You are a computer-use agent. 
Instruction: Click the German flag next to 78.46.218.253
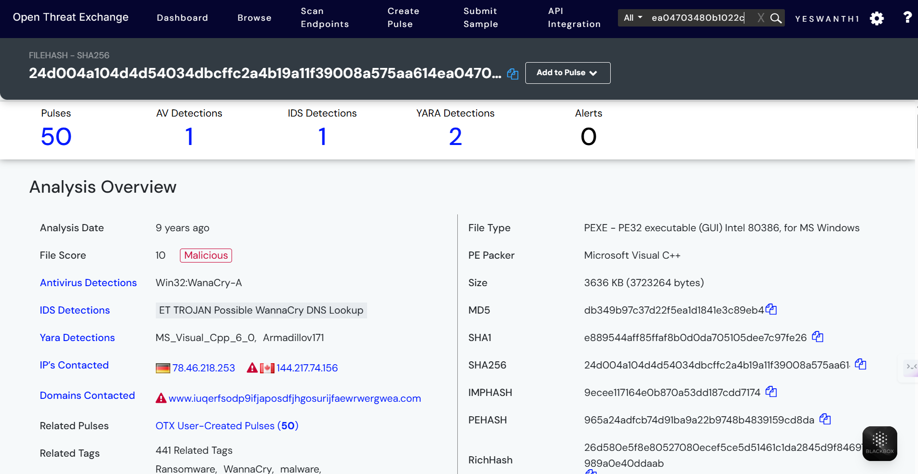(x=163, y=369)
